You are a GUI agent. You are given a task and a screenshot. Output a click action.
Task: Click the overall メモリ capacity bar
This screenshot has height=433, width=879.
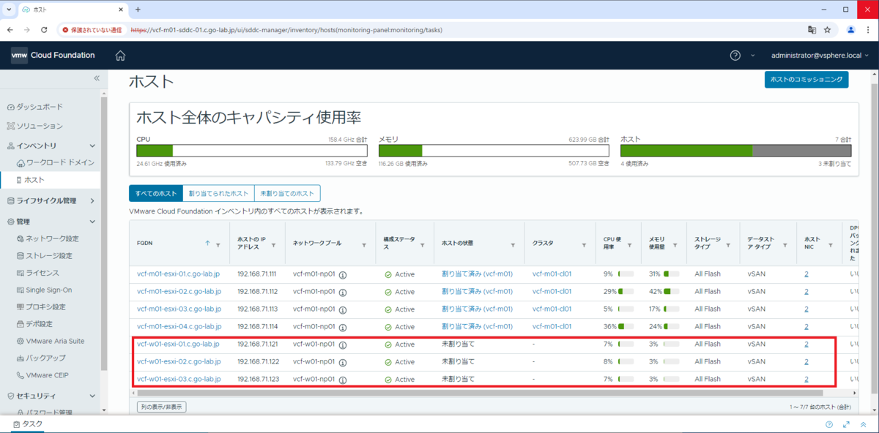494,151
